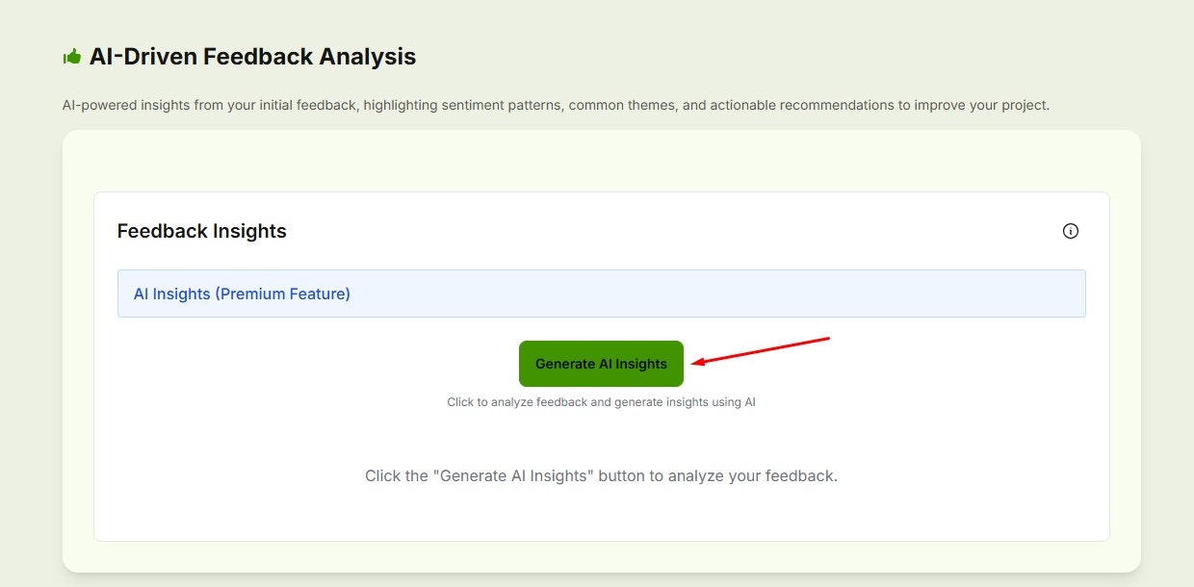Click the placeholder message about analyzing your feedback

(x=601, y=476)
